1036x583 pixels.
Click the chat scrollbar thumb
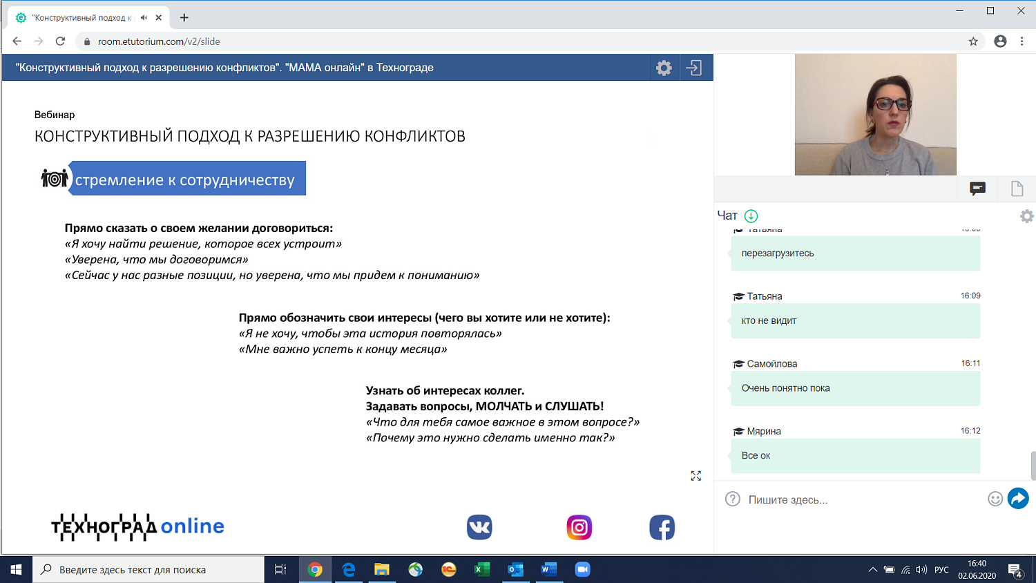(x=1033, y=466)
